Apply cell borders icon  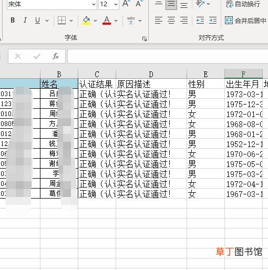(61, 20)
